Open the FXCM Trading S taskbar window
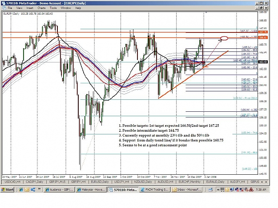The width and height of the screenshot is (278, 208). (x=154, y=190)
